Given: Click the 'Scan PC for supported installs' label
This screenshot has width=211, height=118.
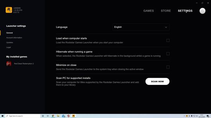Looking at the screenshot, I should (x=73, y=78).
